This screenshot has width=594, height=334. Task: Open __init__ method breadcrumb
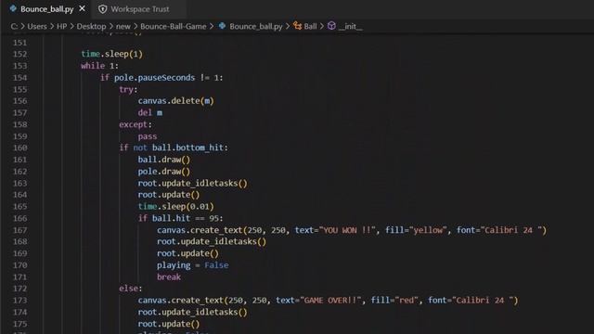(x=351, y=26)
